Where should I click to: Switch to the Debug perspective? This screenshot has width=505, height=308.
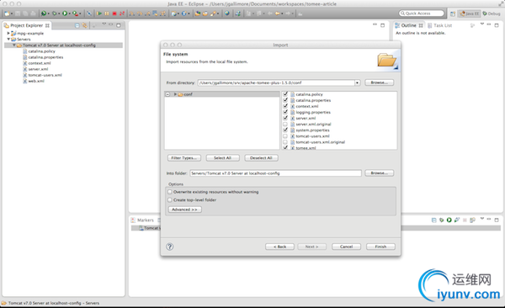492,13
